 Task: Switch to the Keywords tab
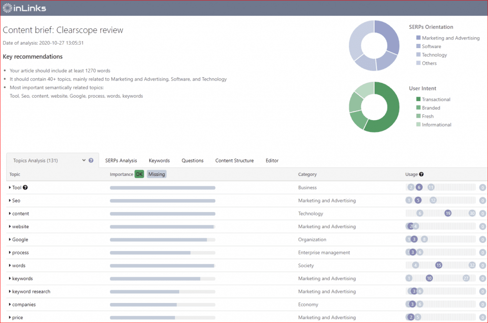pos(159,161)
